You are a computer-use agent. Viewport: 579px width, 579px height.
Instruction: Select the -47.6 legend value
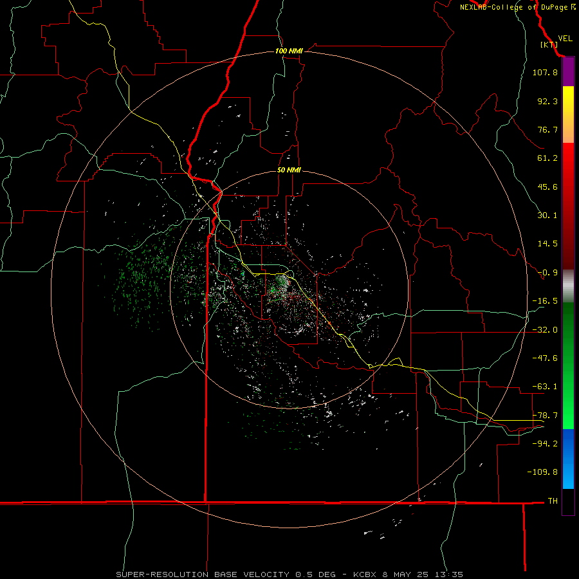pos(545,358)
